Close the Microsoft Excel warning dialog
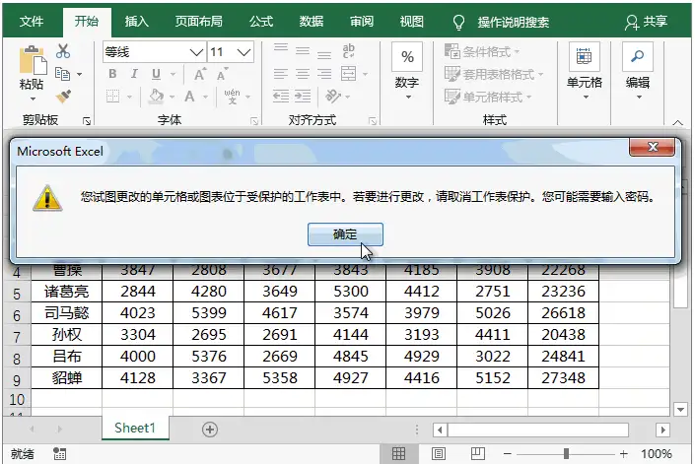 (x=652, y=147)
